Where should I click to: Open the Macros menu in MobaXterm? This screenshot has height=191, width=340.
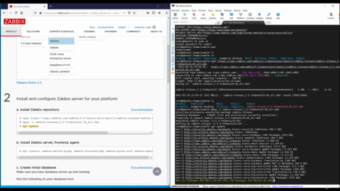tap(237, 11)
